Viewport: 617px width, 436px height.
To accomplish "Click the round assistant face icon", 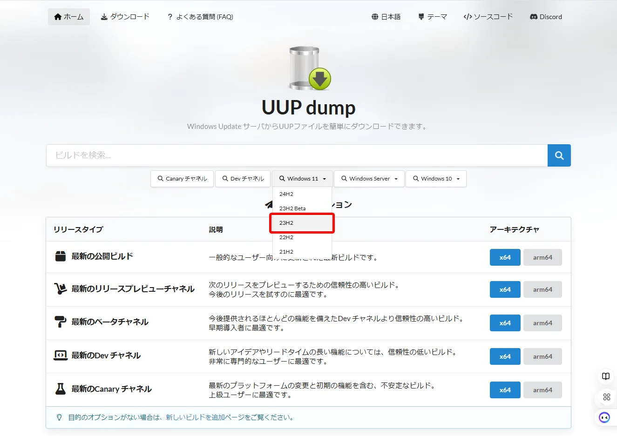I will [604, 417].
